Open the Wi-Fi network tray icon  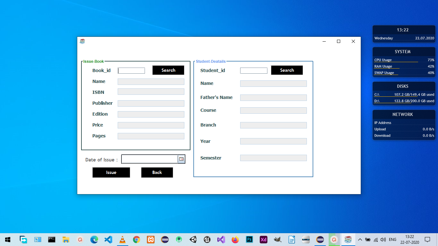click(376, 240)
